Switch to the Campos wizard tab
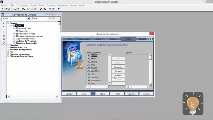The width and height of the screenshot is (213, 120). tap(113, 39)
